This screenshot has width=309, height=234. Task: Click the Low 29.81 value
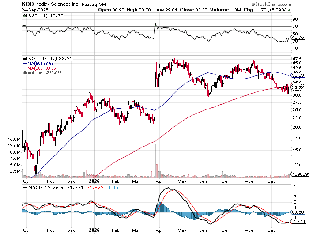165,10
